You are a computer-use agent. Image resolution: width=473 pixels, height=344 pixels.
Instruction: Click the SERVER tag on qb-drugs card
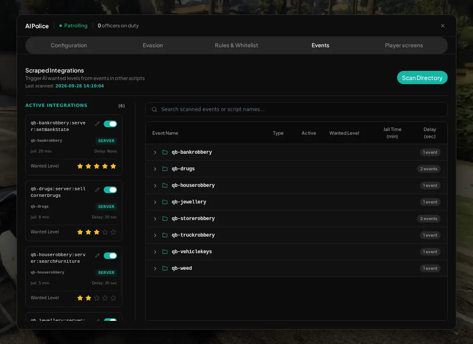(x=106, y=207)
